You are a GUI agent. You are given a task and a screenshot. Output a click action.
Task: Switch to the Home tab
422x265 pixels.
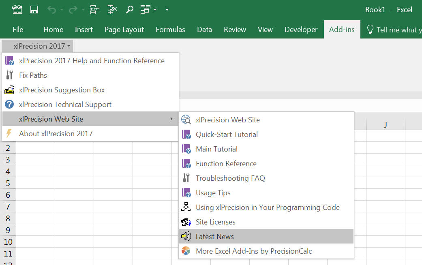(53, 29)
